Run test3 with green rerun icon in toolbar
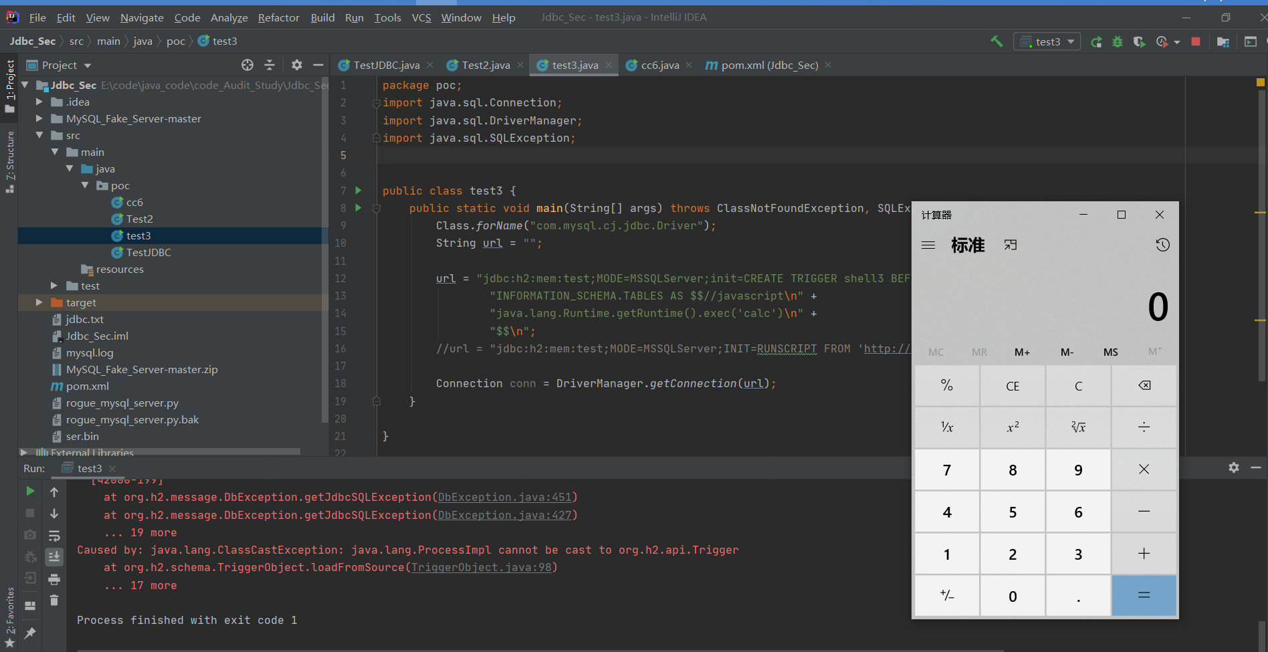This screenshot has width=1268, height=652. tap(1096, 42)
